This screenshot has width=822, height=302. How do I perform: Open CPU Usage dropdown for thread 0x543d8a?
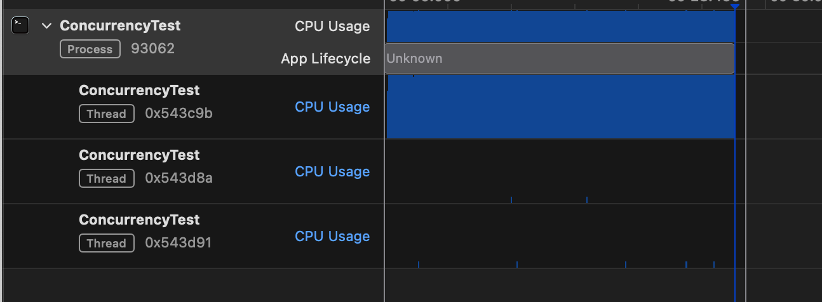332,171
